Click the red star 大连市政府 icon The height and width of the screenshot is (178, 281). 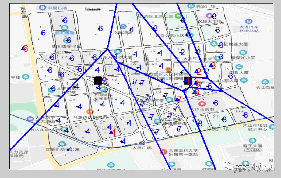pyautogui.click(x=202, y=104)
